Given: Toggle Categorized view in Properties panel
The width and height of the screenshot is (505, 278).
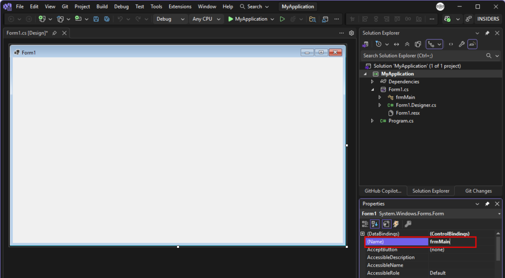Looking at the screenshot, I should tap(365, 224).
